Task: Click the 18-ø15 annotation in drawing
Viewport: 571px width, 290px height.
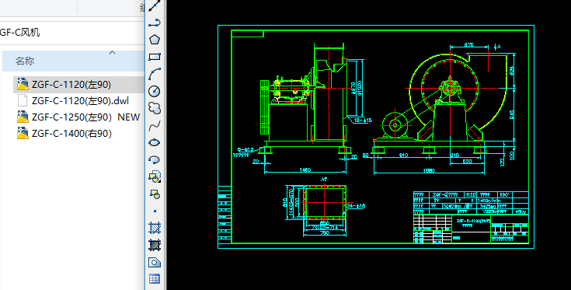Action: [363, 121]
